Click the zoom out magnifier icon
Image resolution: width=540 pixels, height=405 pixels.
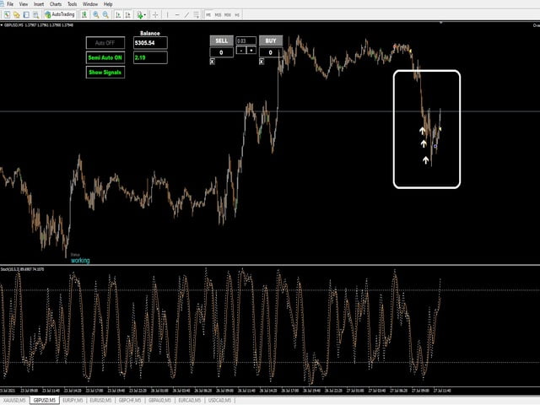coord(105,14)
